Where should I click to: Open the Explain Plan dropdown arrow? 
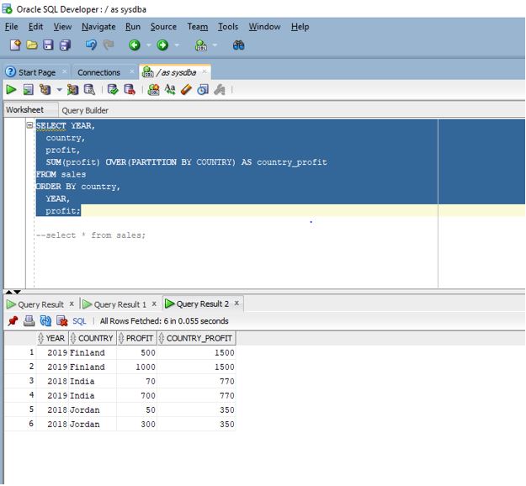click(x=59, y=89)
